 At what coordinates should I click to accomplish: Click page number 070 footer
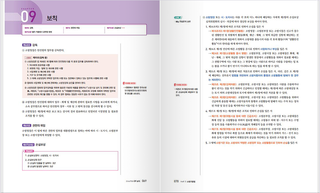pos(177,181)
